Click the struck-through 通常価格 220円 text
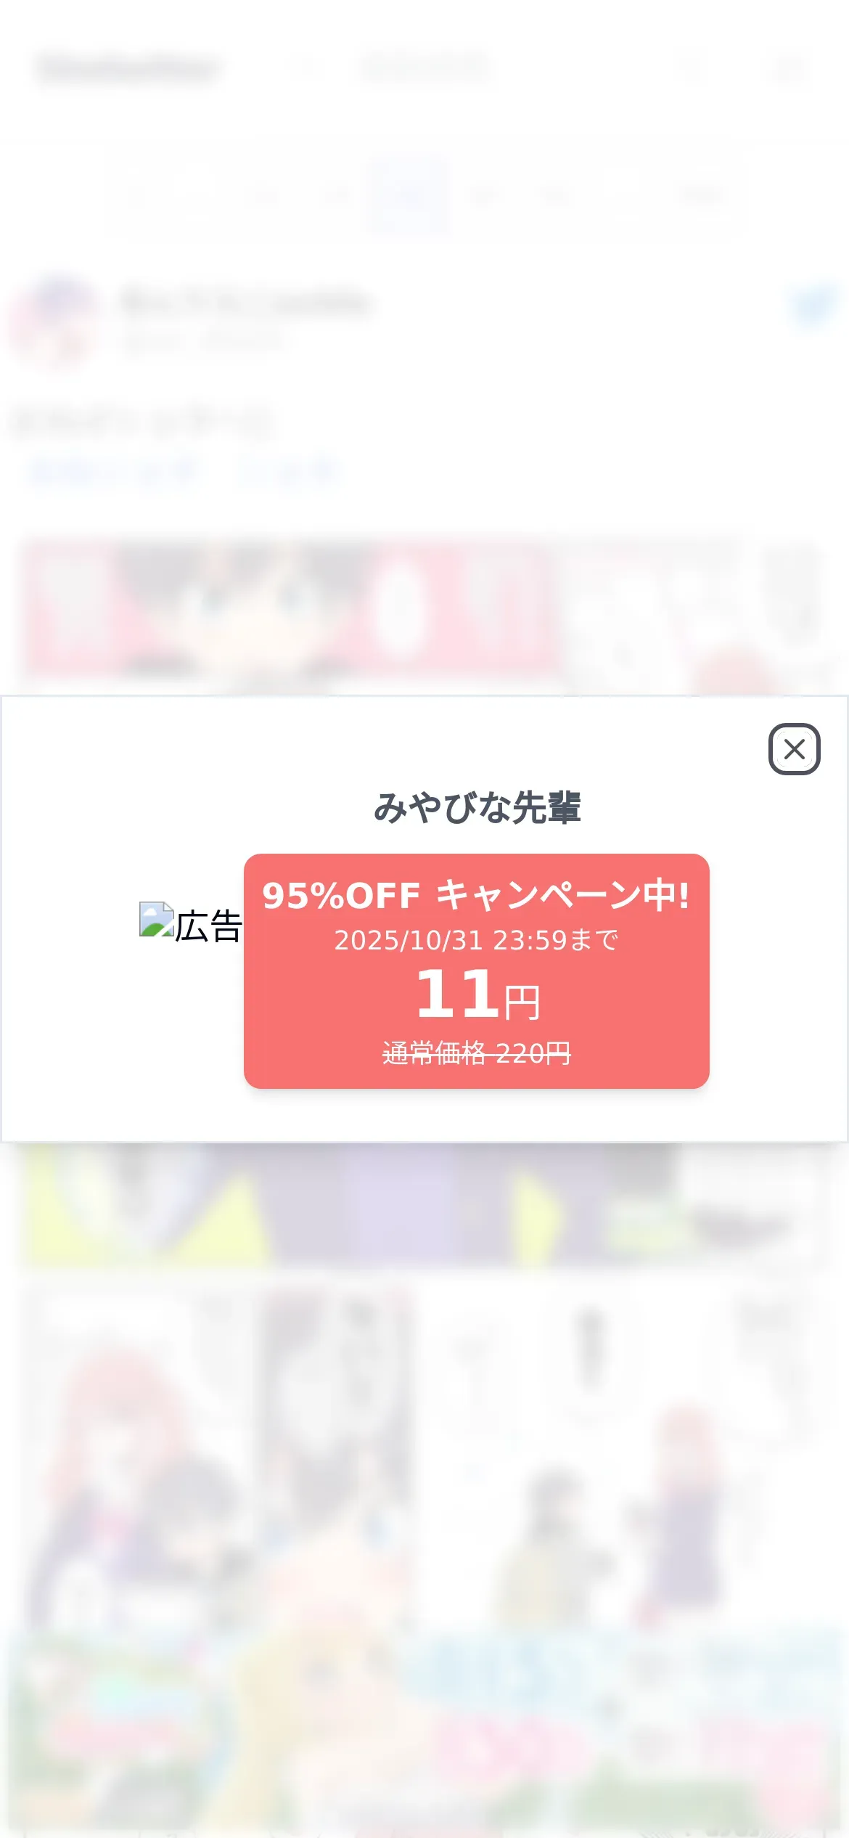 (477, 1053)
